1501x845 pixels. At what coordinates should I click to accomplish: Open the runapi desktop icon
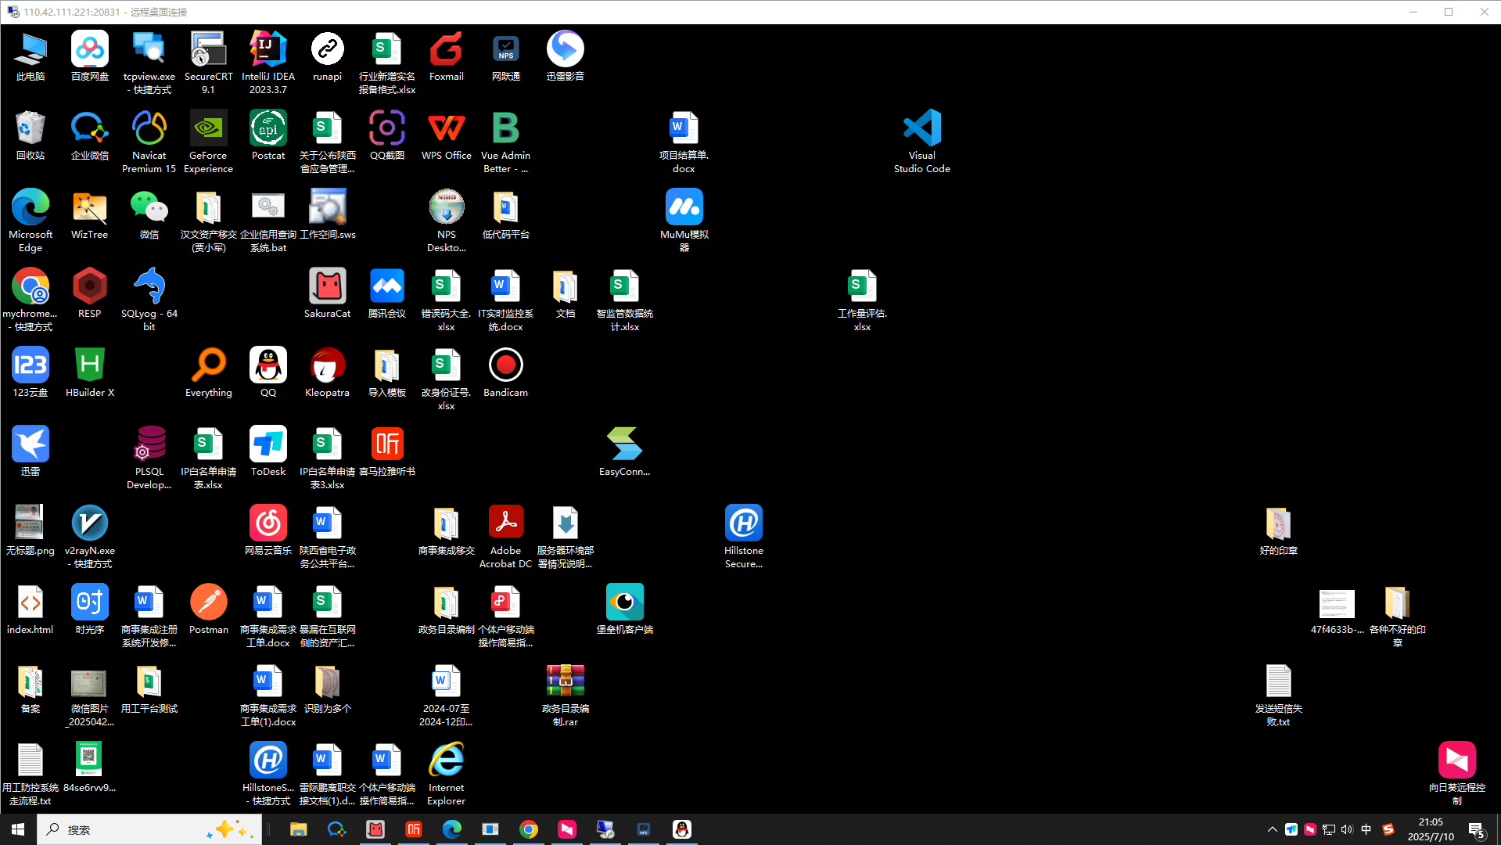point(328,56)
